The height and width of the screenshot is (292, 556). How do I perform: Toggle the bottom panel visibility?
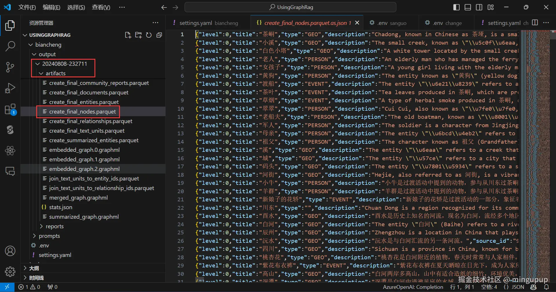468,7
